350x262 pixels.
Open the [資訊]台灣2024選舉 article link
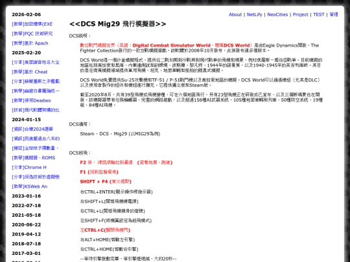point(32,129)
